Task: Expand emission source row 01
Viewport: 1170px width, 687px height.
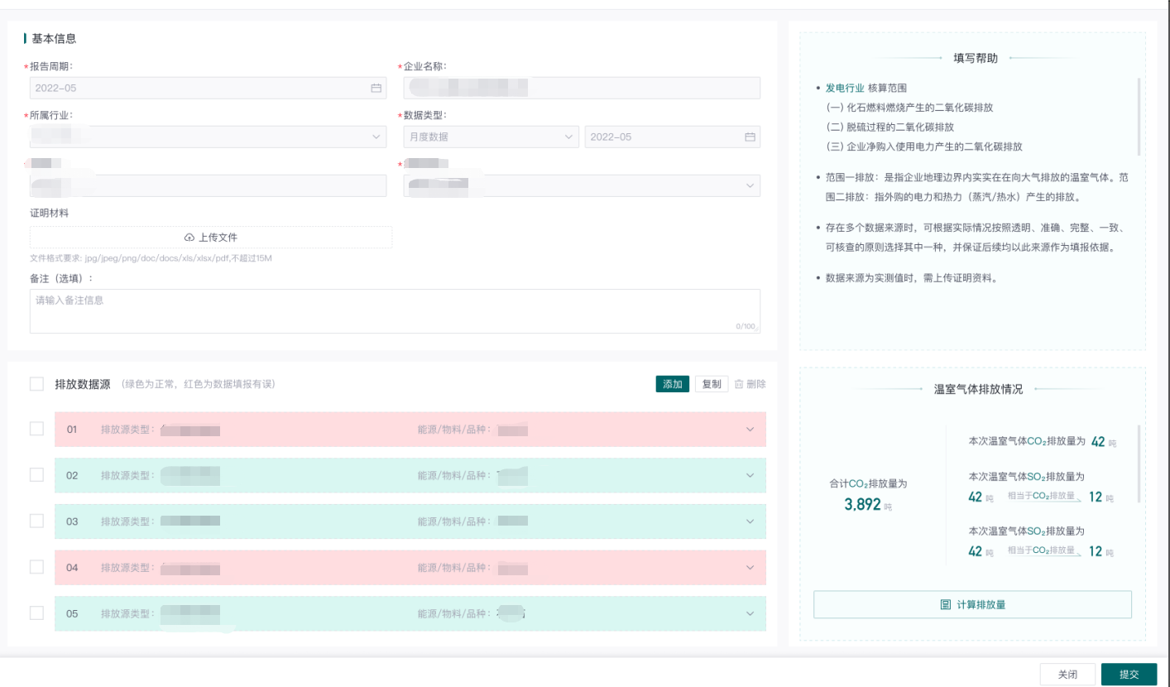Action: tap(750, 430)
